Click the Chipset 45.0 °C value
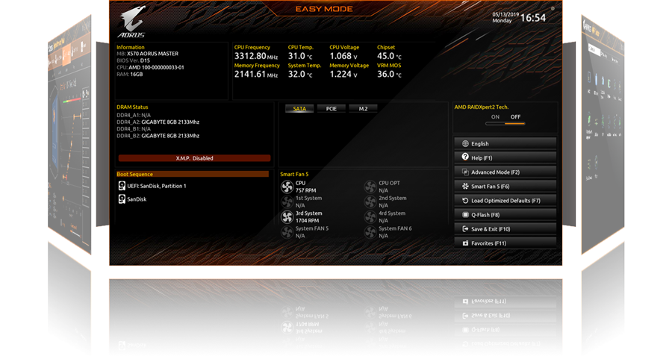The image size is (672, 356). [x=389, y=56]
